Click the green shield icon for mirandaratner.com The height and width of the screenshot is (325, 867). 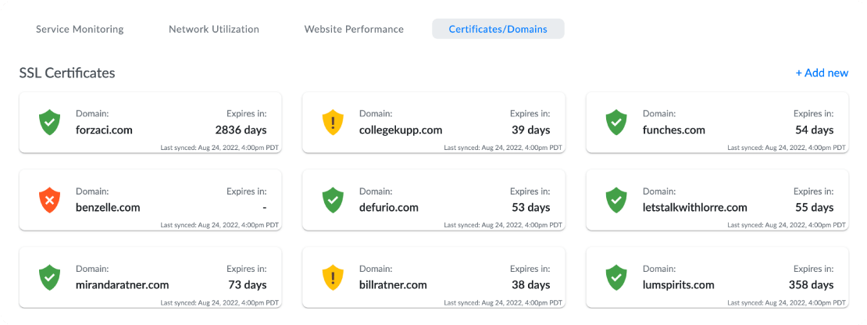click(49, 277)
